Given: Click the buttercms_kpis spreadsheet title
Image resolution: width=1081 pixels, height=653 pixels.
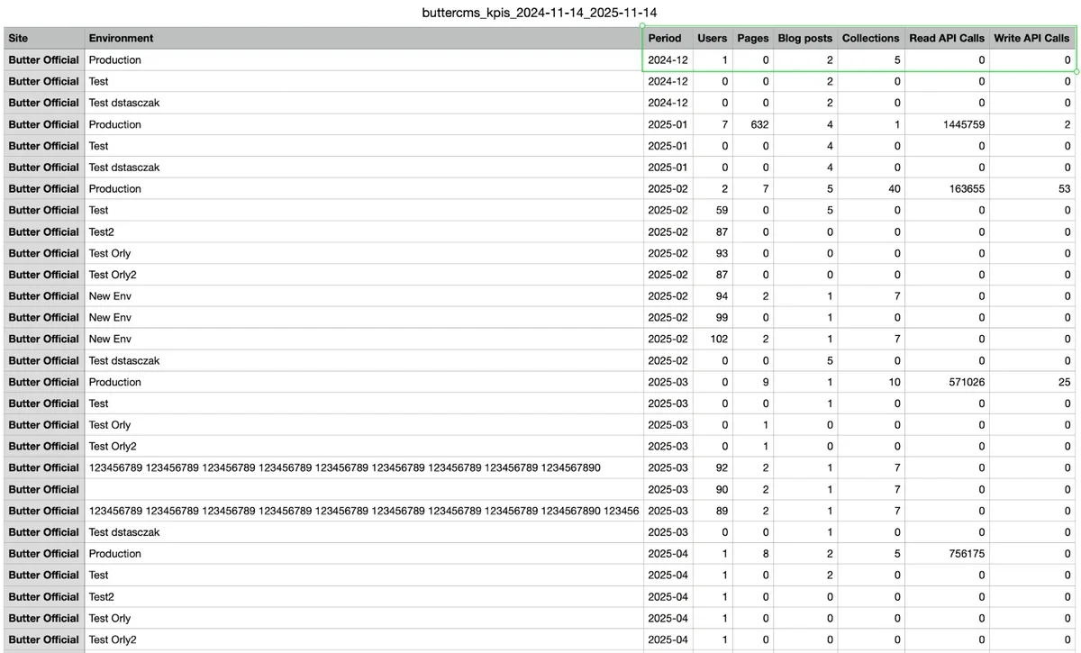Looking at the screenshot, I should 540,13.
